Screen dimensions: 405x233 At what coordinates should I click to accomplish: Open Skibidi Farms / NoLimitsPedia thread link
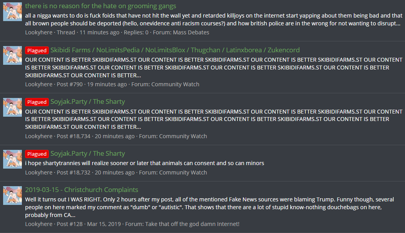point(175,50)
